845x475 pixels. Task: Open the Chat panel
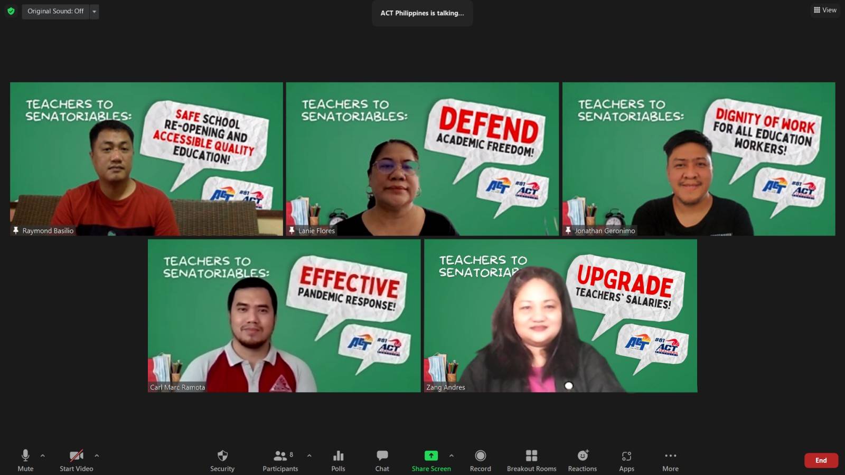(382, 460)
